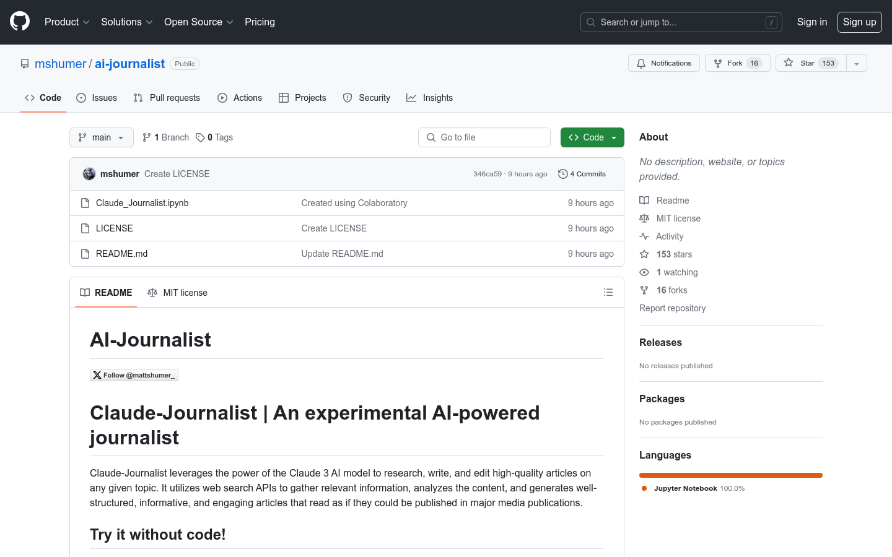Screen dimensions: 892x557
Task: Click the Follow @mattshumer_ X badge
Action: coord(134,375)
